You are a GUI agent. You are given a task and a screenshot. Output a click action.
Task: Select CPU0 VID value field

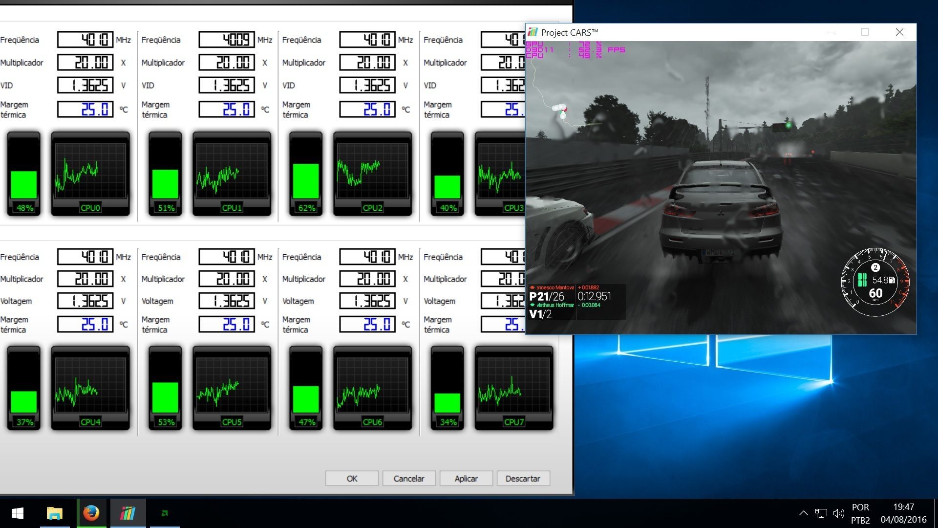(85, 86)
